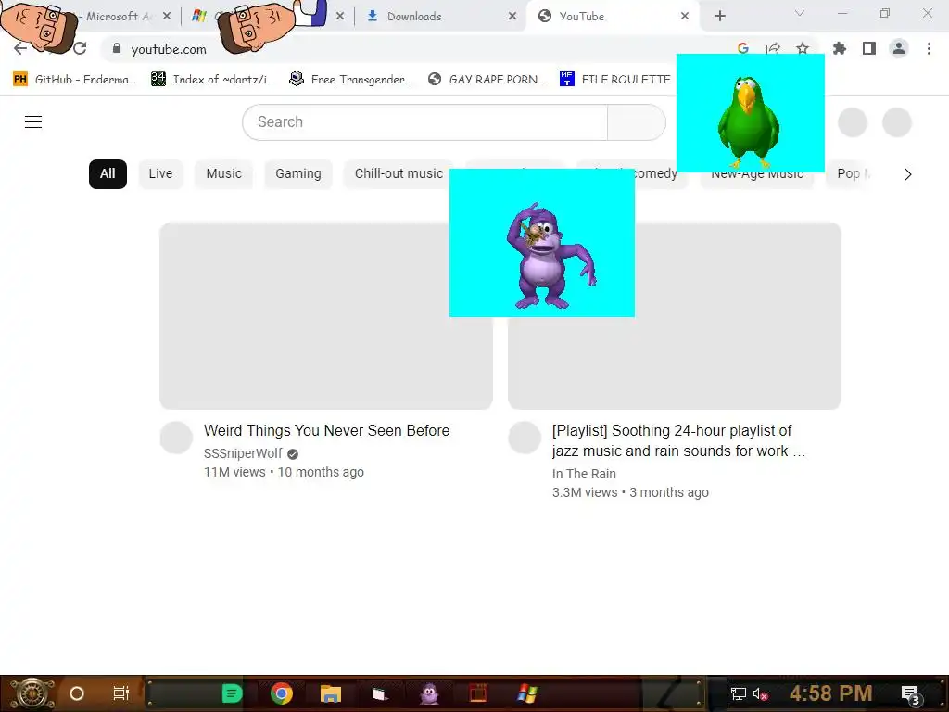Open Weird Things You Never Seen Before video
Image resolution: width=949 pixels, height=712 pixels.
point(327,430)
